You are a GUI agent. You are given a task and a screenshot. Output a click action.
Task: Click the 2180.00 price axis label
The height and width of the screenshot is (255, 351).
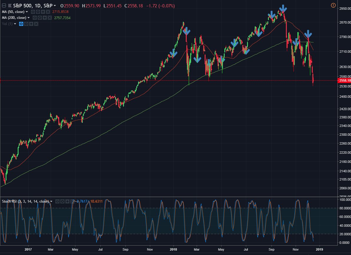[x=345, y=162]
